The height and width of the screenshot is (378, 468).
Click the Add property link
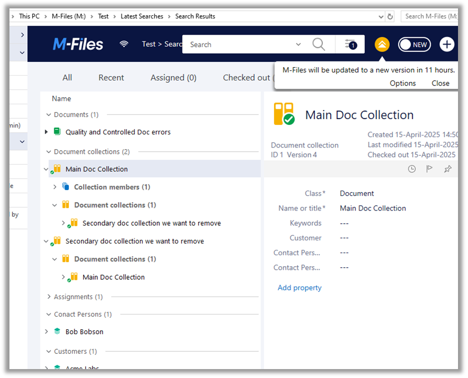click(299, 288)
